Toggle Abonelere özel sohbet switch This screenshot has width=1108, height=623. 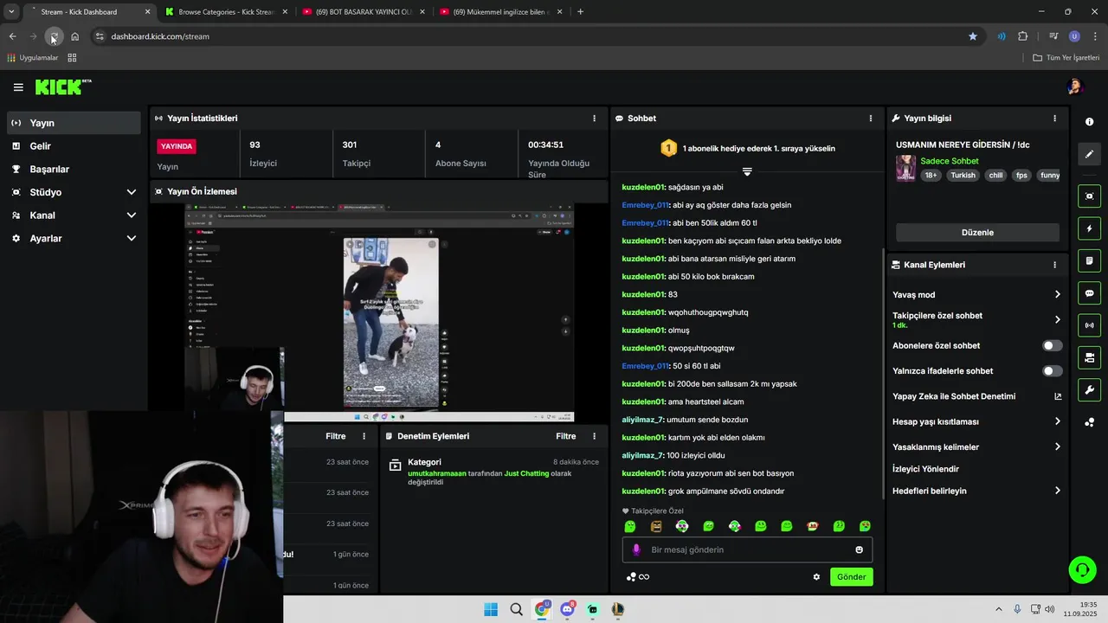click(x=1052, y=345)
